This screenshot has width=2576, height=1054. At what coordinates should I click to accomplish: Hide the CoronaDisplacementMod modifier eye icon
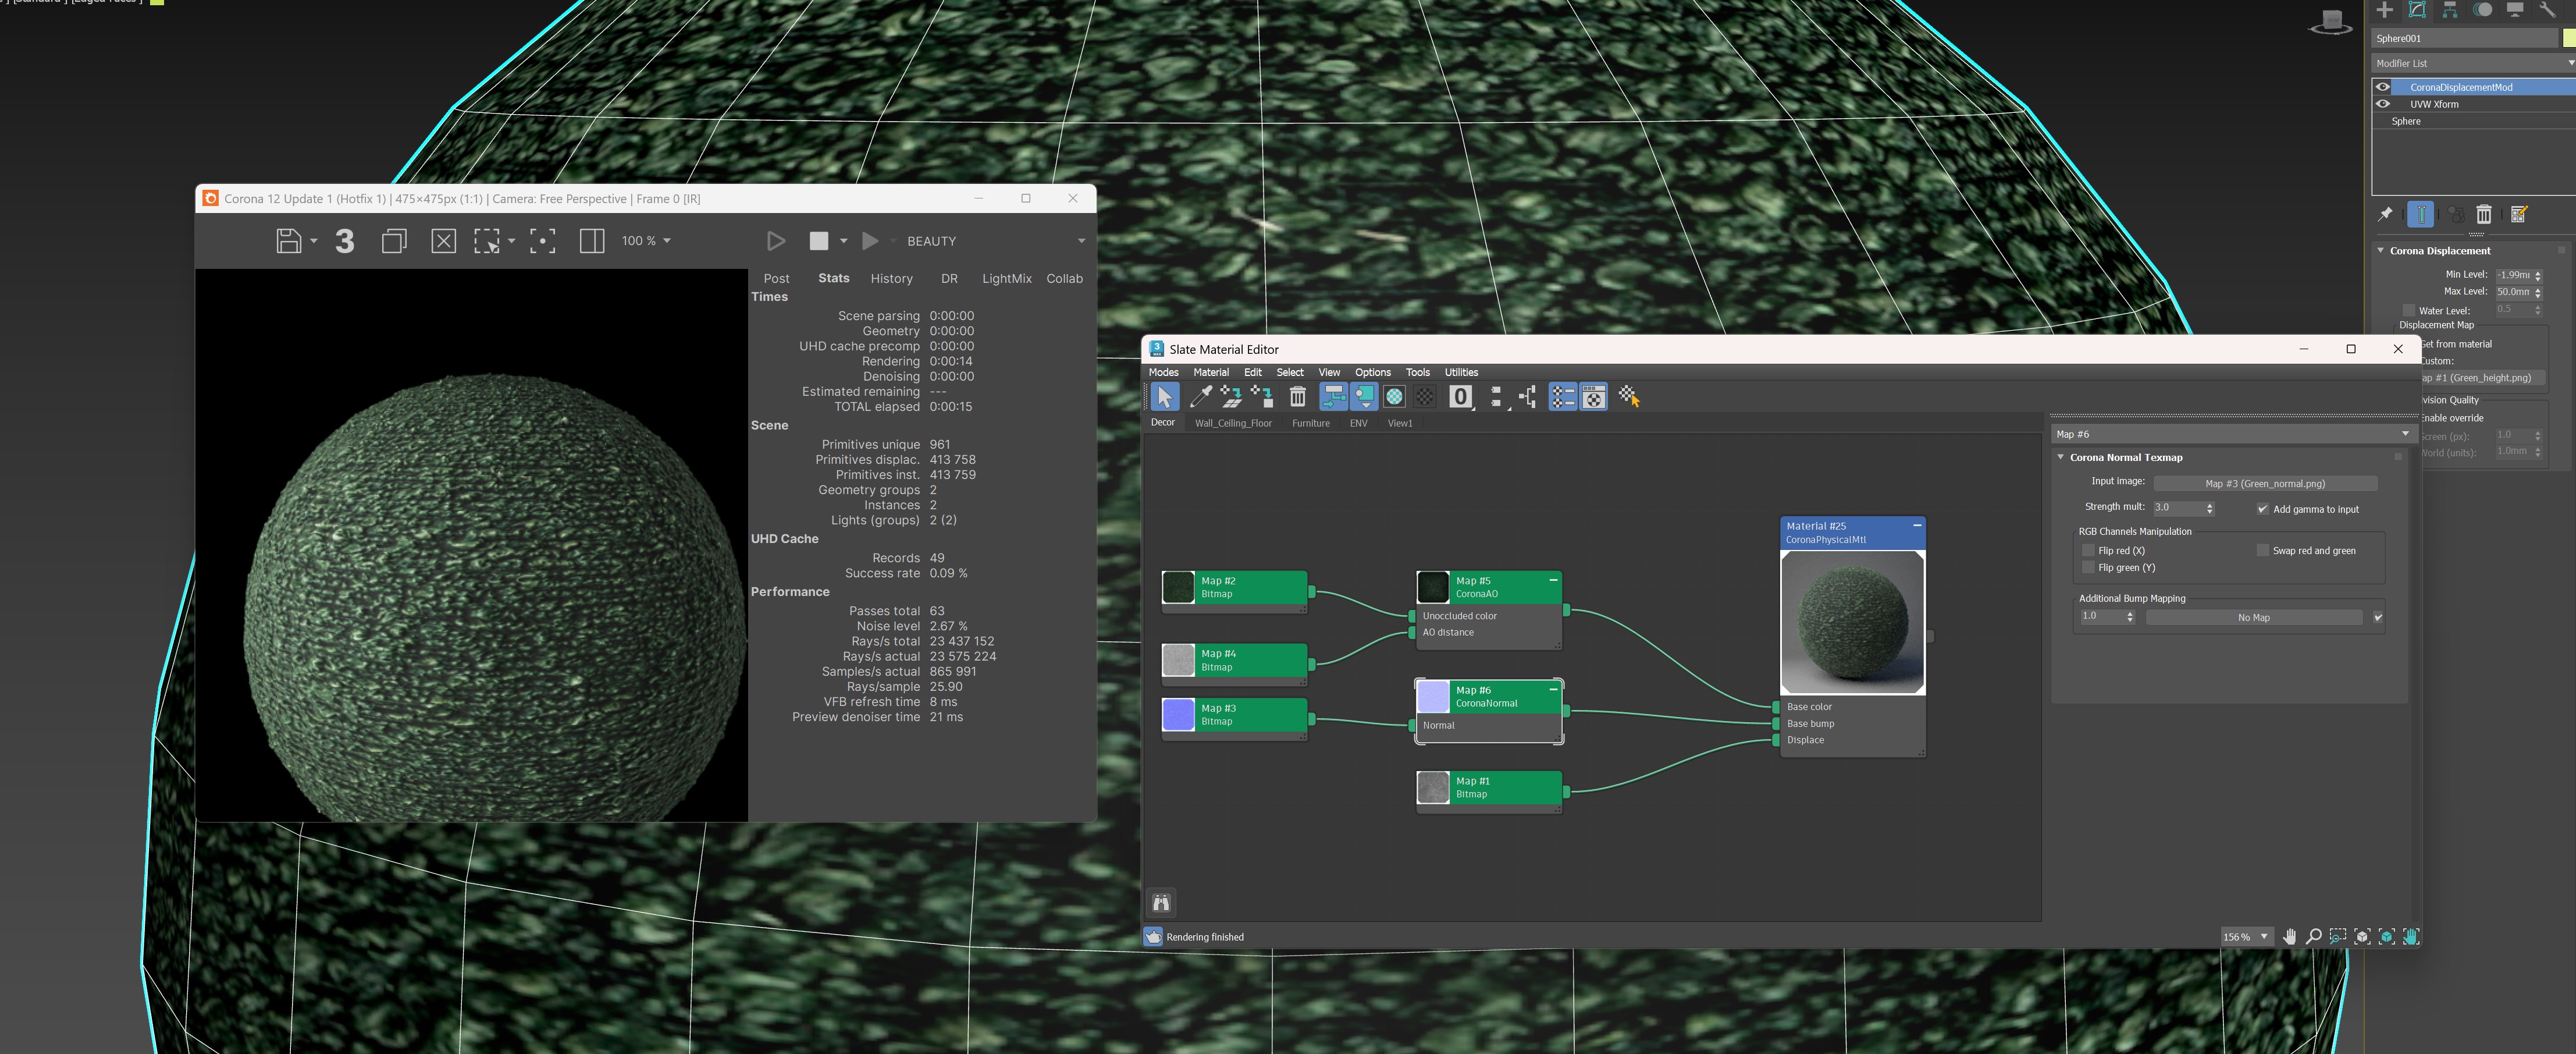pos(2383,87)
